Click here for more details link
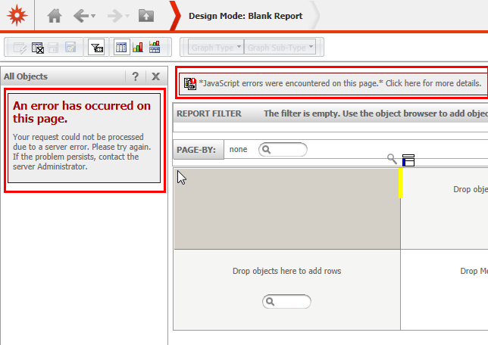Viewport: 488px width, 345px height. (433, 83)
